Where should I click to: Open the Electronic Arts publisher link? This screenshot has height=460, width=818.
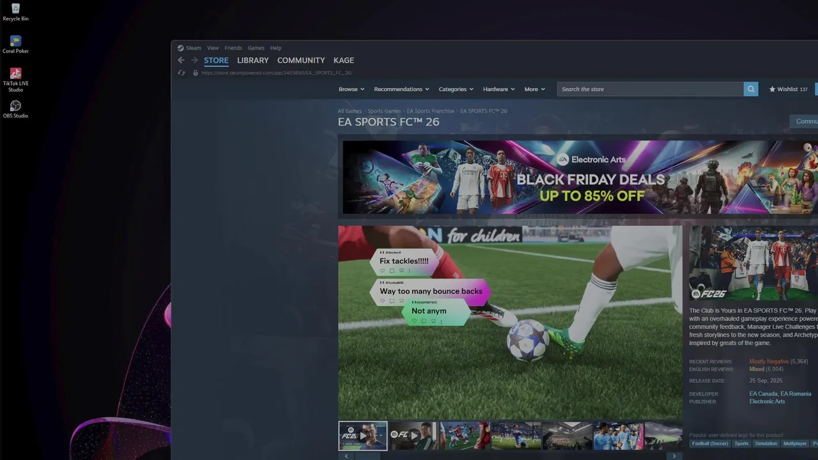(767, 402)
